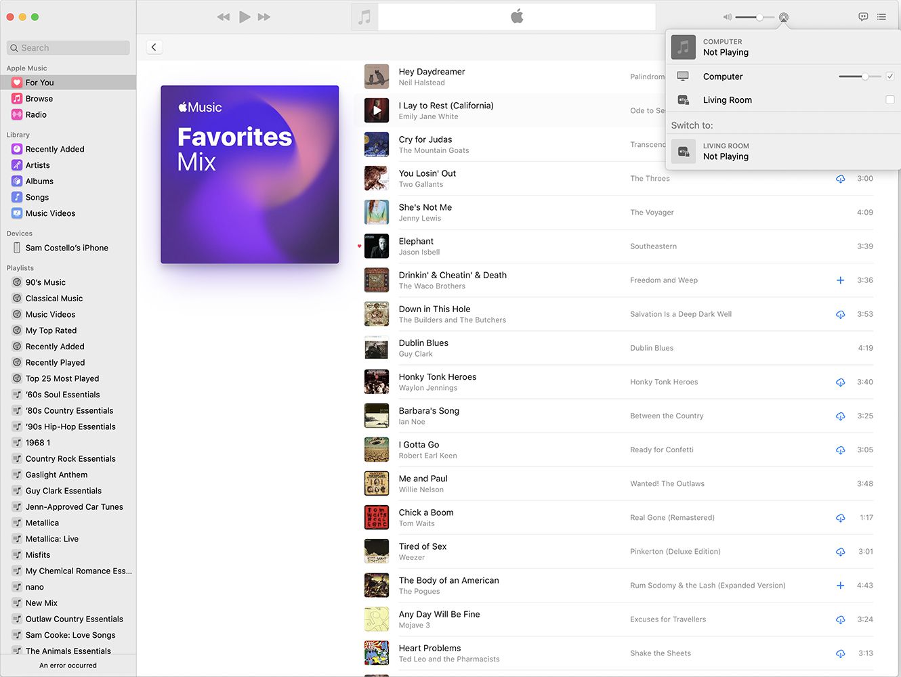
Task: Click Country Rock Essentials playlist icon
Action: 17,459
